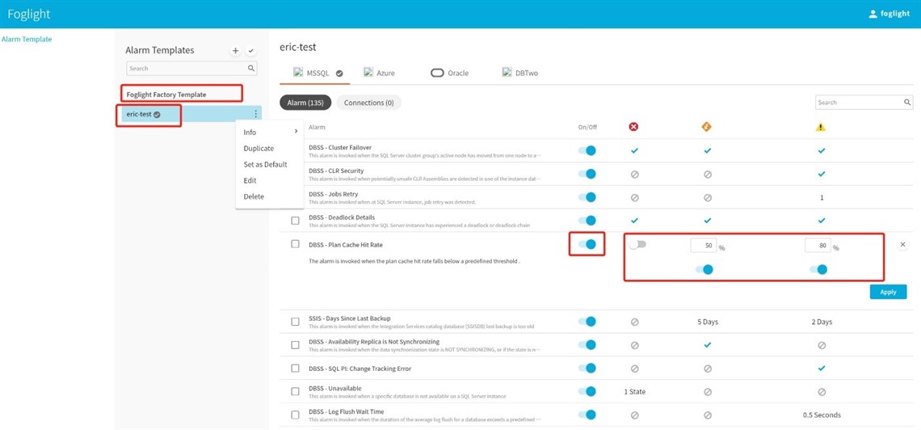Click Jobs Retry major disabled icon
The height and width of the screenshot is (430, 921).
(x=707, y=198)
